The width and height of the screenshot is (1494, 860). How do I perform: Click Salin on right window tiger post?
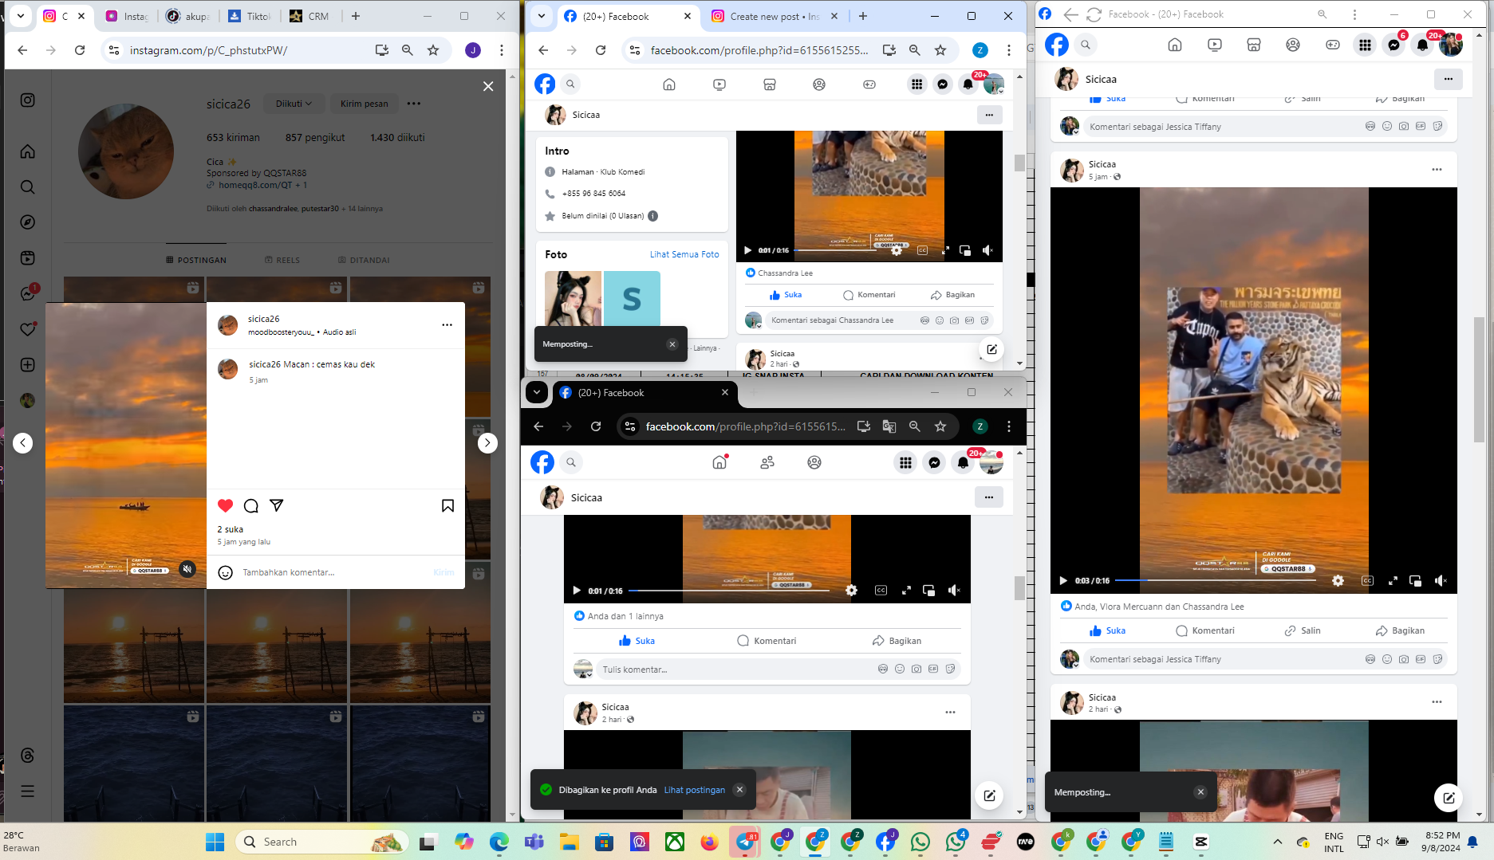[1302, 630]
